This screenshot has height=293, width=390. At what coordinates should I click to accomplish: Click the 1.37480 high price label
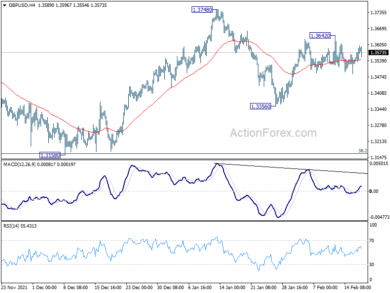pyautogui.click(x=202, y=10)
